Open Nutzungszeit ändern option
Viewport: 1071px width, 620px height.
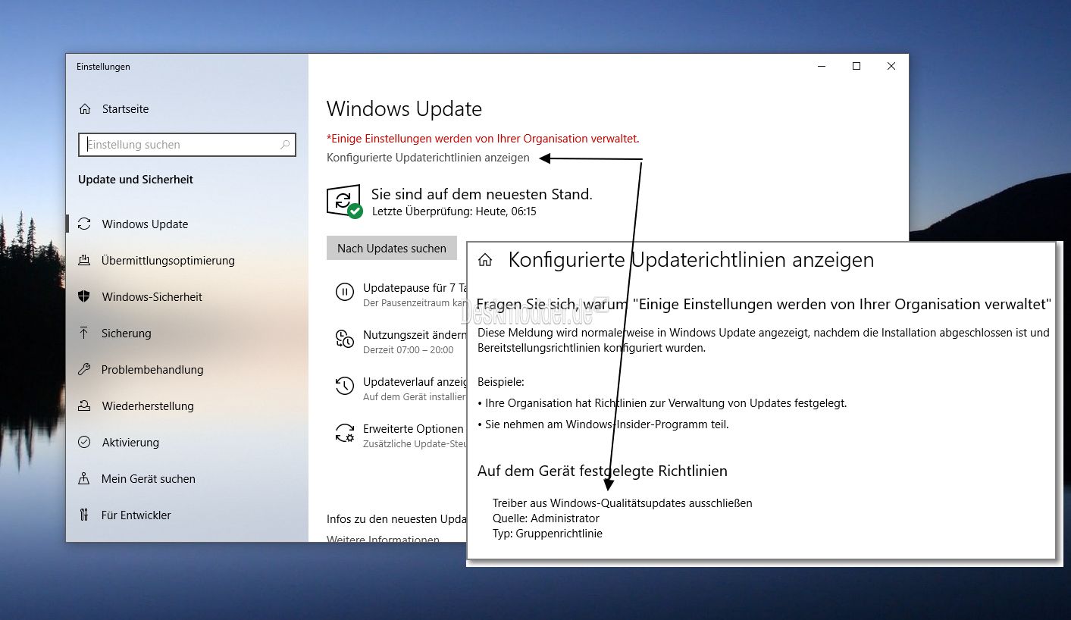coord(415,335)
